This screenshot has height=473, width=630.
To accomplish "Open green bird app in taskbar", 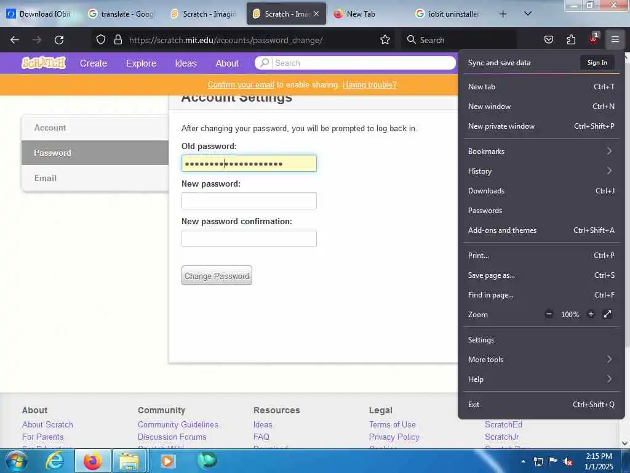I will coord(207,461).
